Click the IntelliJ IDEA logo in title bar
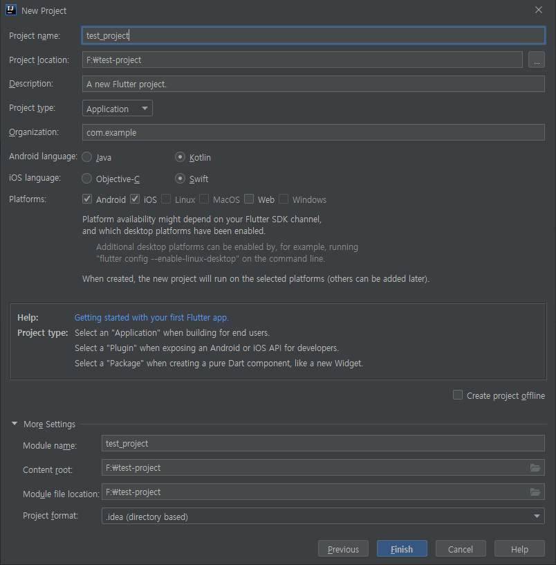The image size is (556, 565). click(x=11, y=10)
